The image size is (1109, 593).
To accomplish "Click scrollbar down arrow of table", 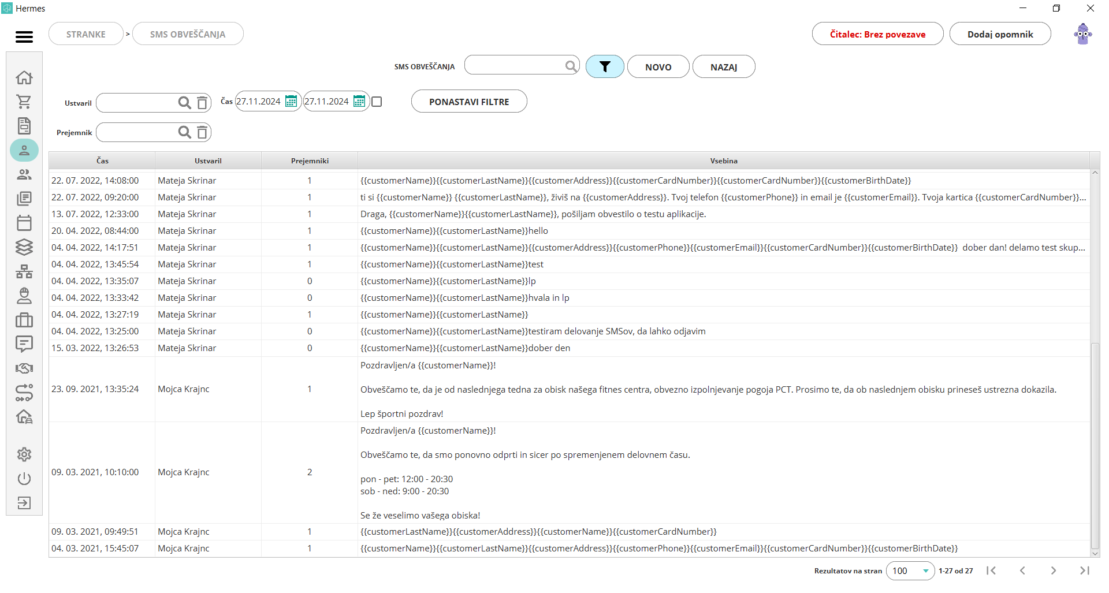I will [1095, 554].
